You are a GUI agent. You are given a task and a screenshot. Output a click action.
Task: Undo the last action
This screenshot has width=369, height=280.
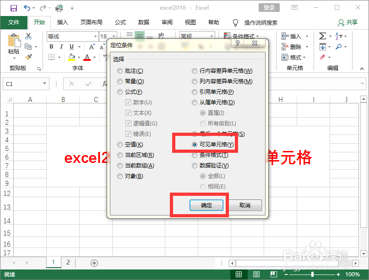tap(27, 8)
